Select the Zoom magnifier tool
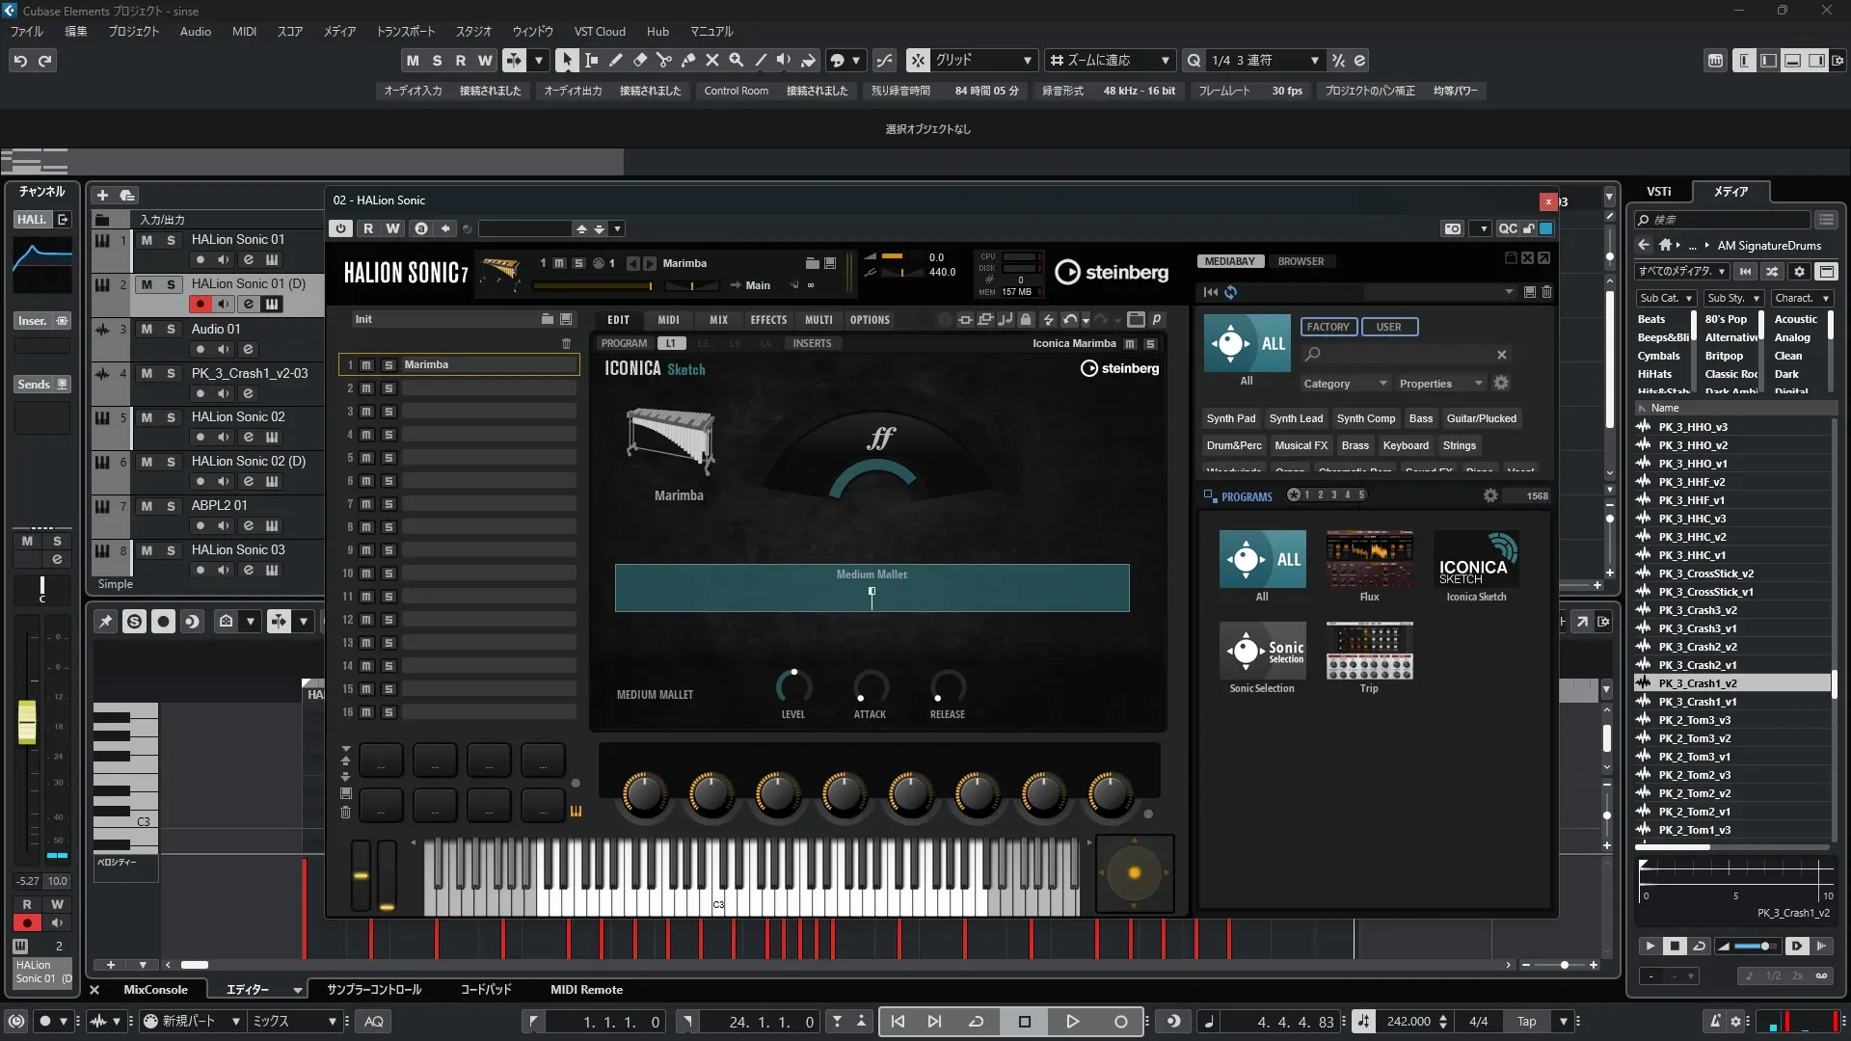This screenshot has width=1851, height=1041. 736,61
